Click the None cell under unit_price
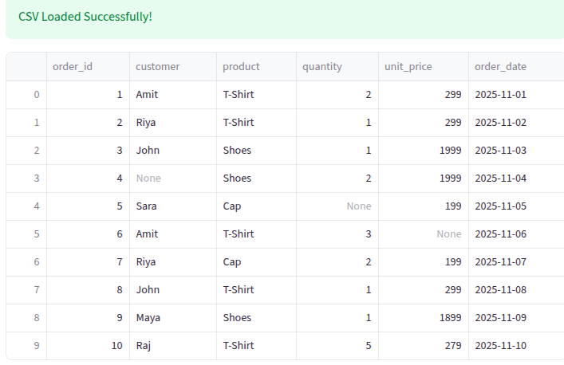This screenshot has width=564, height=365. click(x=449, y=234)
